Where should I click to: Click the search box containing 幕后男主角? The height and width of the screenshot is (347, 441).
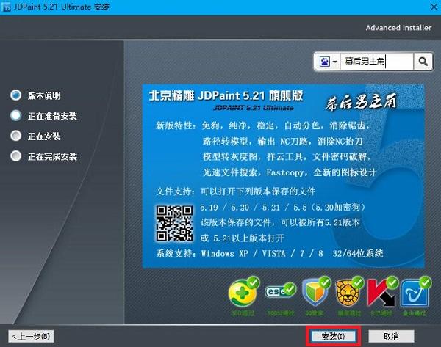point(377,61)
